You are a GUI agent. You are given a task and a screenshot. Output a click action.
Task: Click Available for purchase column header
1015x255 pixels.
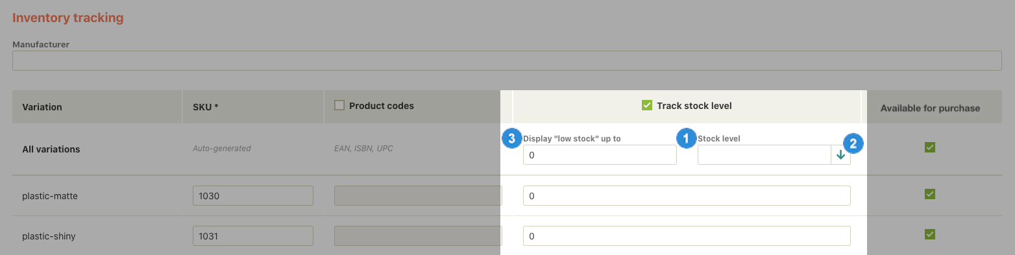[930, 108]
